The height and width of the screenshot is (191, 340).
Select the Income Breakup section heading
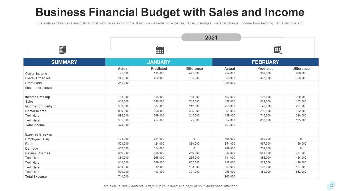tap(37, 97)
